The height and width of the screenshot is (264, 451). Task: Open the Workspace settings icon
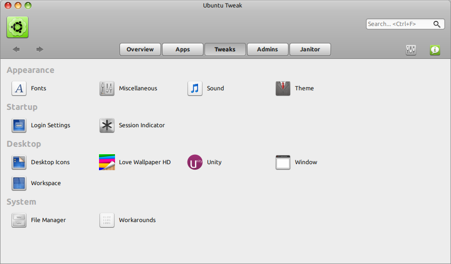tap(19, 183)
